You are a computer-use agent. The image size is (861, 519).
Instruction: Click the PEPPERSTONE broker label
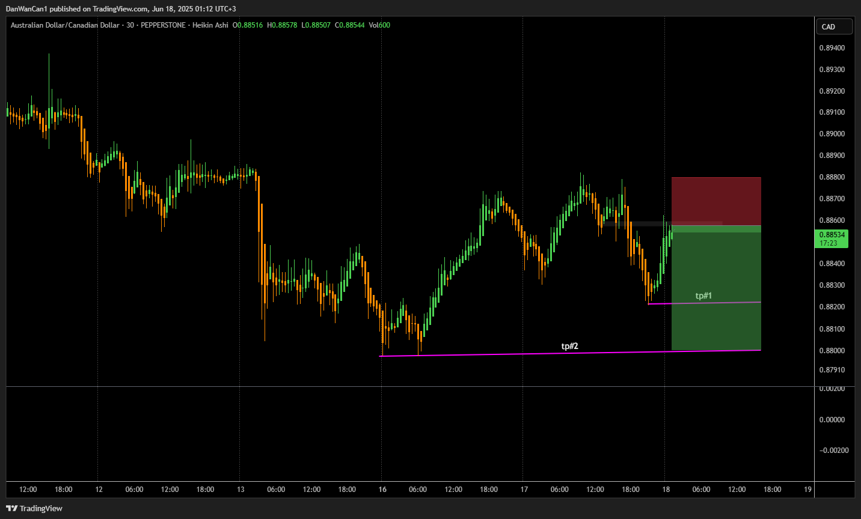[163, 25]
